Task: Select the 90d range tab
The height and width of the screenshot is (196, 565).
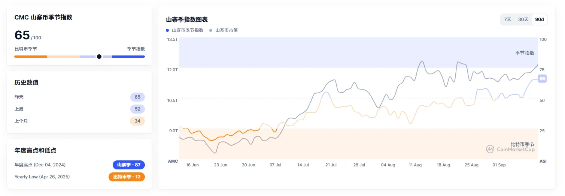Action: pyautogui.click(x=540, y=19)
